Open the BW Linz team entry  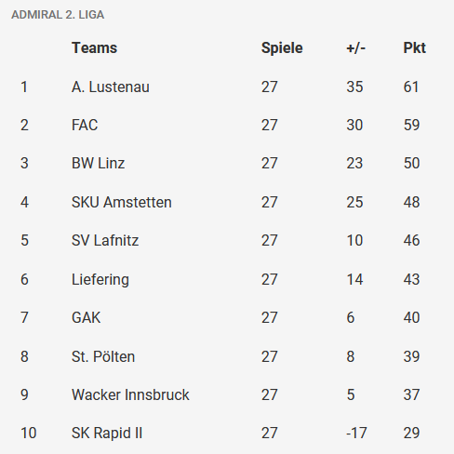[98, 164]
